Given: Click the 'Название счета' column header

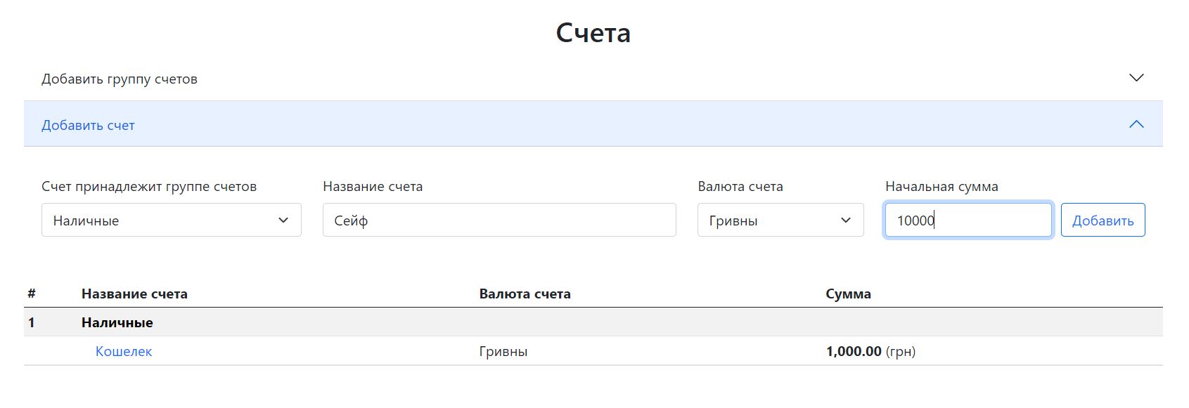Looking at the screenshot, I should click(x=134, y=294).
